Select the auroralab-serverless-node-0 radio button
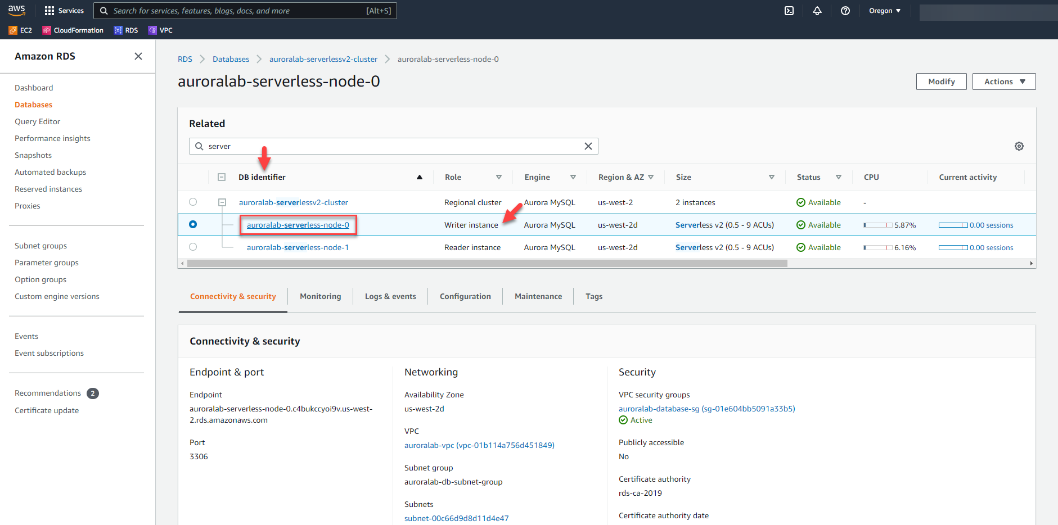Image resolution: width=1058 pixels, height=525 pixels. [193, 224]
